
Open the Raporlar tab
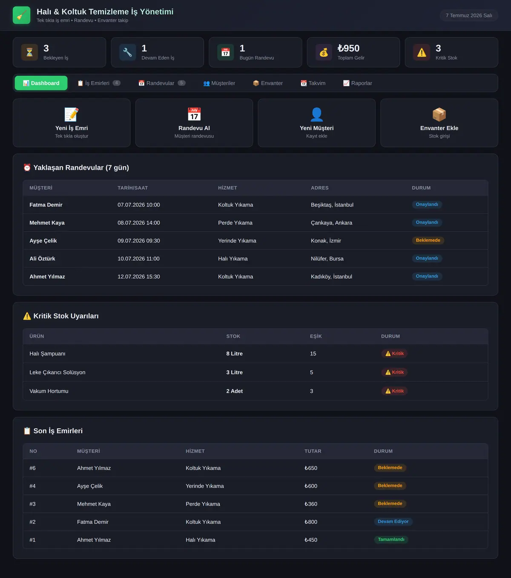coord(358,83)
